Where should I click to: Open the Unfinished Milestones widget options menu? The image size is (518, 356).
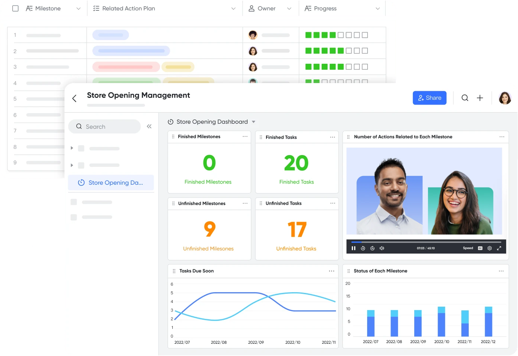tap(245, 203)
